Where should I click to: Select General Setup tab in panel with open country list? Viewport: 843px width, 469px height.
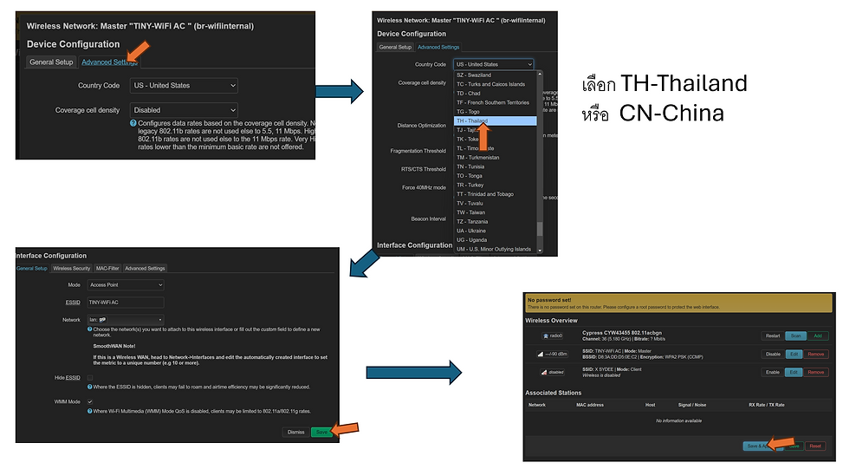tap(395, 47)
